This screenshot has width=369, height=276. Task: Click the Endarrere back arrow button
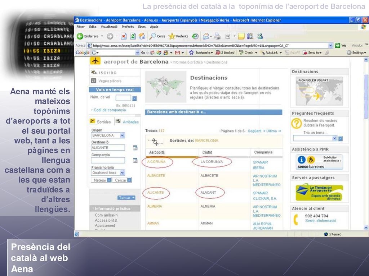click(x=88, y=36)
